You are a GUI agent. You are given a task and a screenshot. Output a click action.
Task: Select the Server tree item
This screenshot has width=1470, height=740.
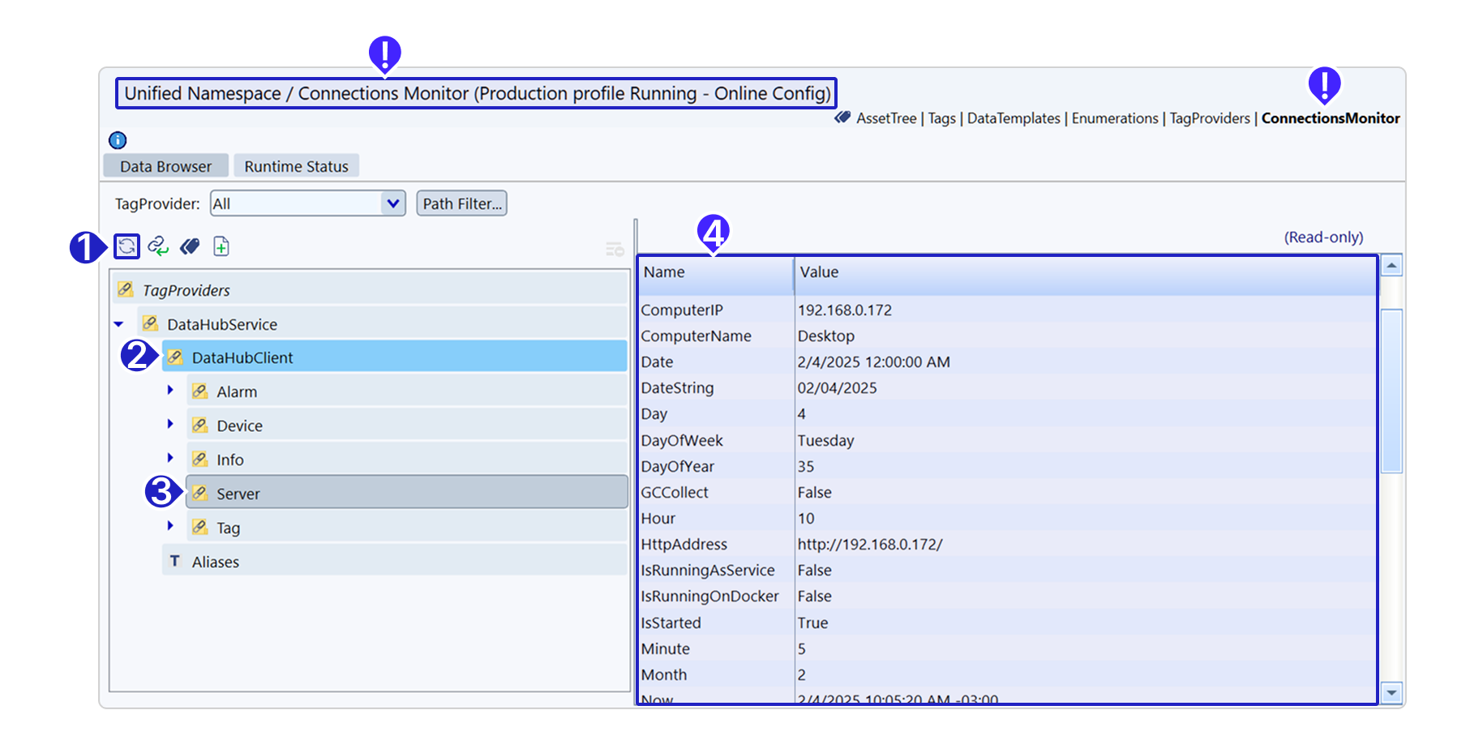tap(238, 493)
